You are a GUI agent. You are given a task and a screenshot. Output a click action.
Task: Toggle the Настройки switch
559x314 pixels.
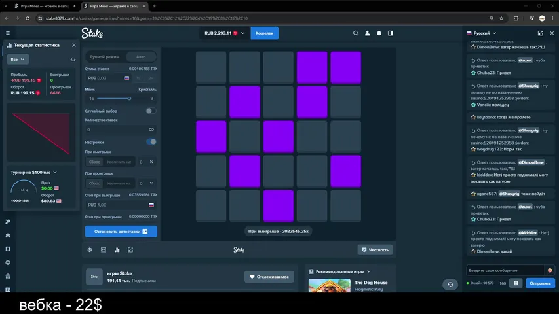pos(151,142)
